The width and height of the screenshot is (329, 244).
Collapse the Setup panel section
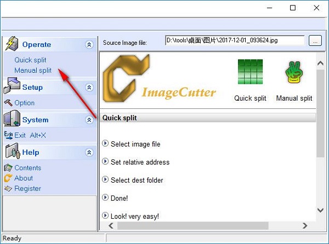[89, 88]
